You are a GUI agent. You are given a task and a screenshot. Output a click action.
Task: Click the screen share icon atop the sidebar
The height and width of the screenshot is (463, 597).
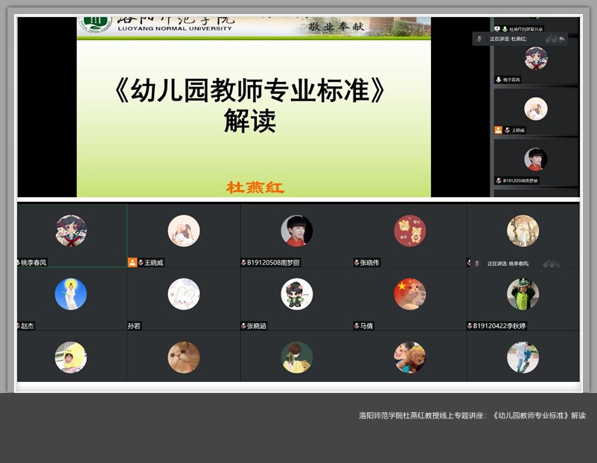[x=497, y=29]
